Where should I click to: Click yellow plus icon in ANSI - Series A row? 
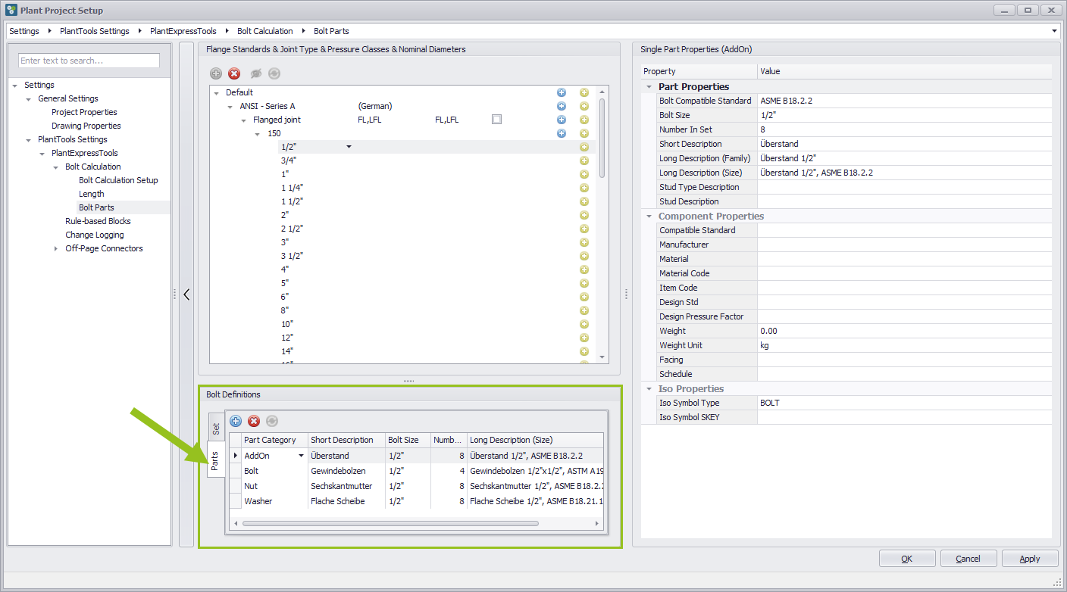(x=584, y=106)
